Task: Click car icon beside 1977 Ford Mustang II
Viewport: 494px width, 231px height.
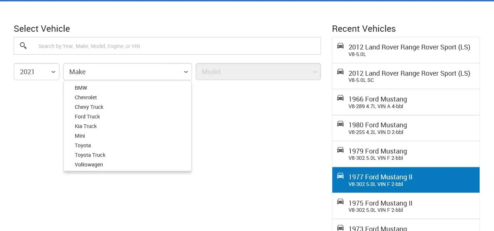Action: coord(340,176)
